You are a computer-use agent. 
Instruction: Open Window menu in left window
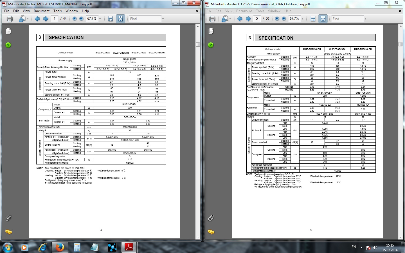[72, 11]
